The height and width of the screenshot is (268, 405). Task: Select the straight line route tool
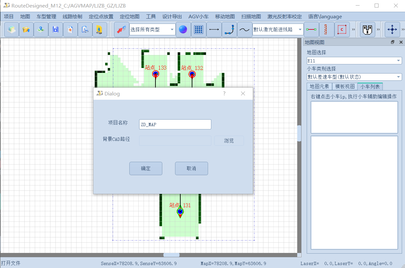[x=214, y=29]
